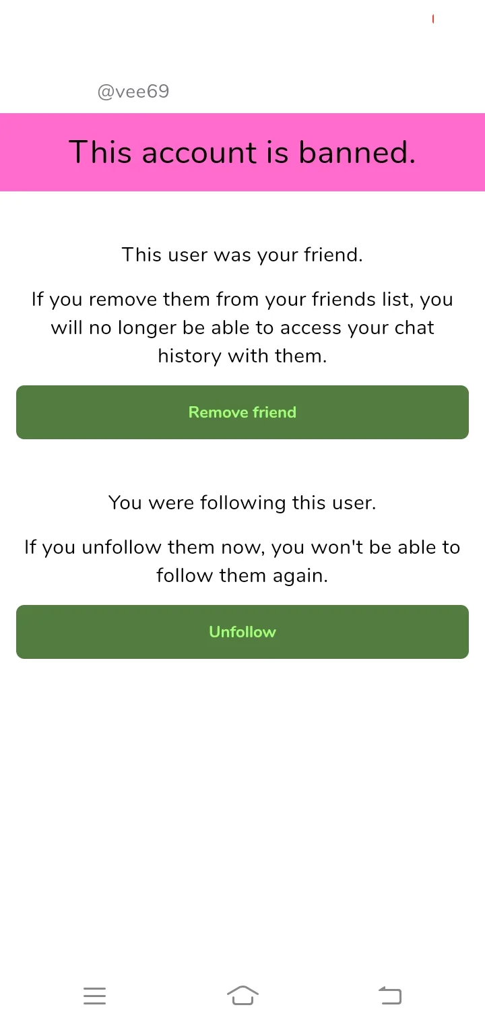Tap the word "banned" in the banner
Image resolution: width=485 pixels, height=1024 pixels.
[x=356, y=152]
